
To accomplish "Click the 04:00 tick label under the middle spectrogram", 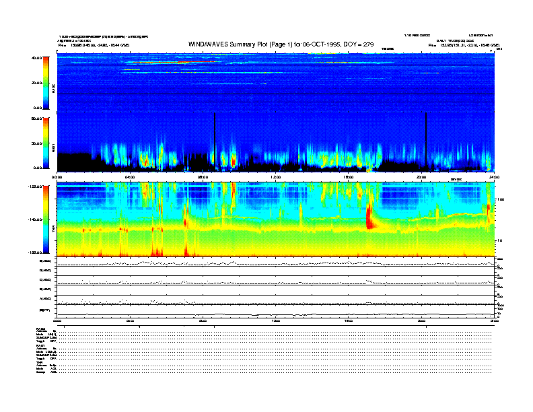I will pyautogui.click(x=130, y=177).
